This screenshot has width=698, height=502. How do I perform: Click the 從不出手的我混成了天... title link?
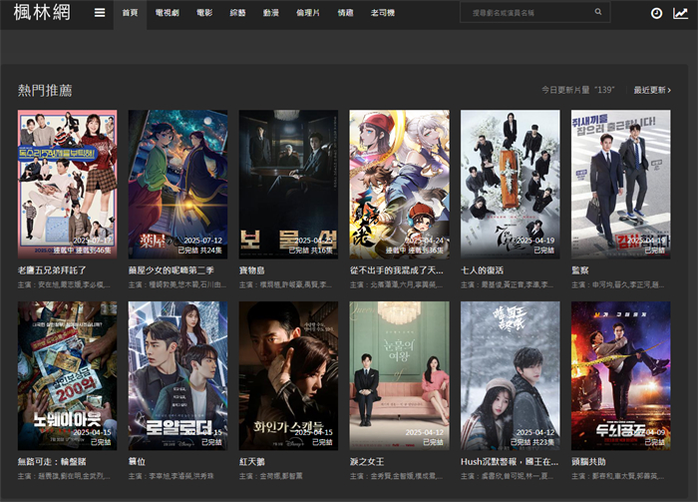397,270
